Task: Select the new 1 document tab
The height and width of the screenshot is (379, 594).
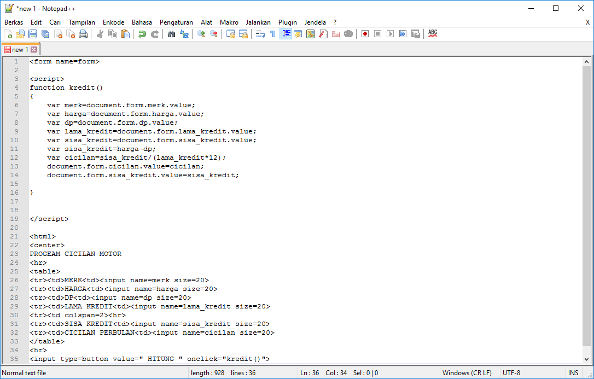Action: (20, 50)
